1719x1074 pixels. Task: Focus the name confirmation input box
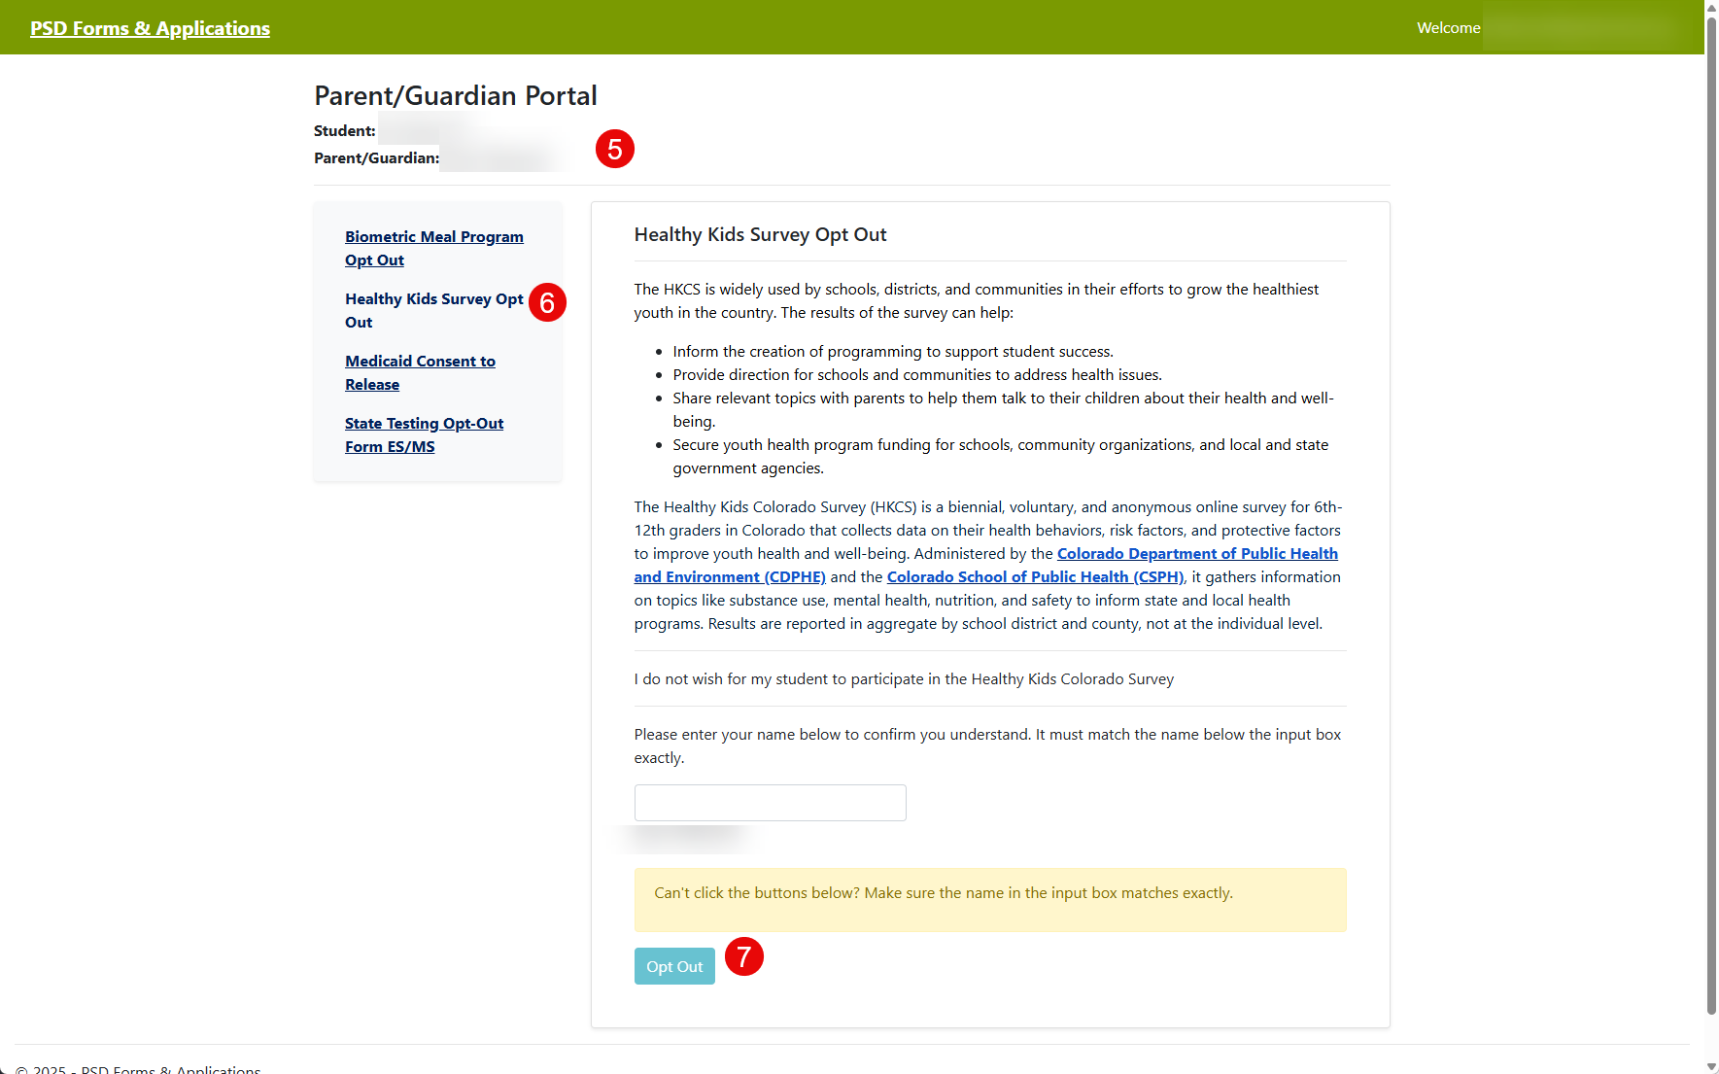[x=770, y=803]
